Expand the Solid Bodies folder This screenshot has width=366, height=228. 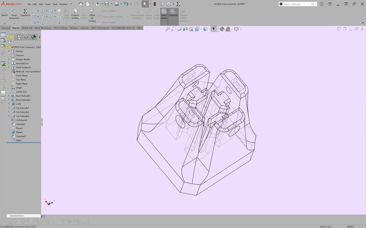tap(9, 67)
